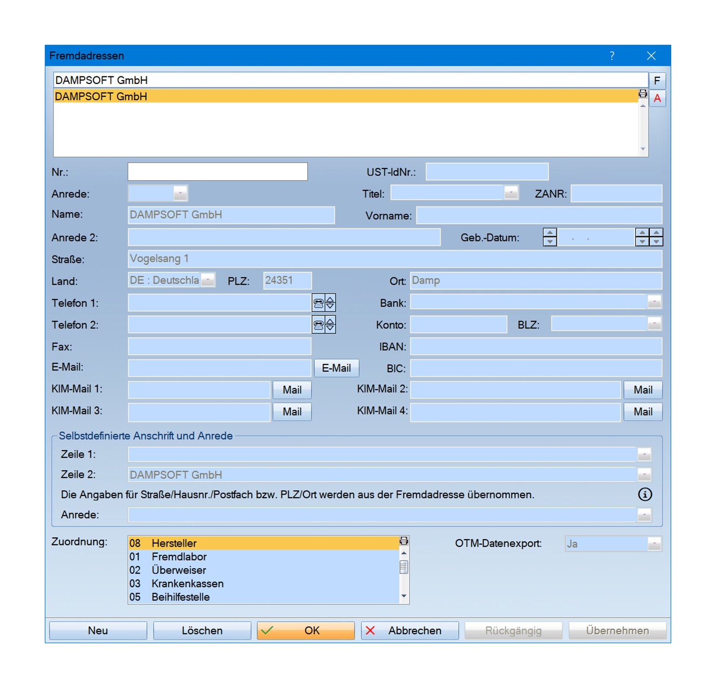Image resolution: width=716 pixels, height=688 pixels.
Task: Click the rightmost Geb.-Datum up arrow
Action: [656, 233]
